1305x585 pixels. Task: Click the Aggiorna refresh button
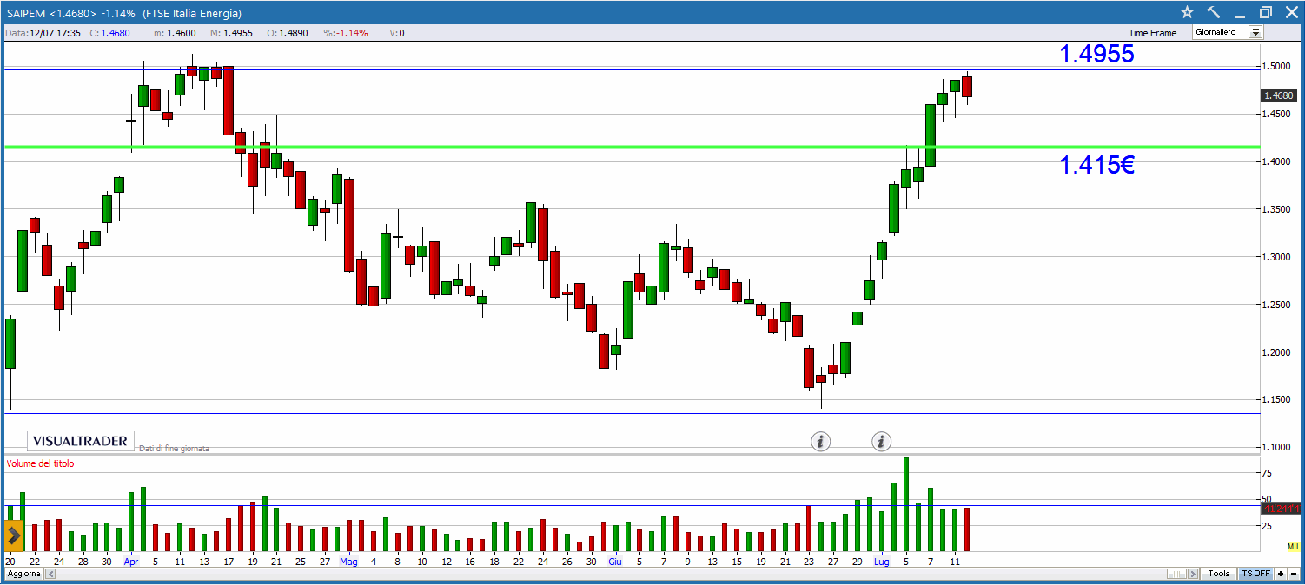coord(23,575)
